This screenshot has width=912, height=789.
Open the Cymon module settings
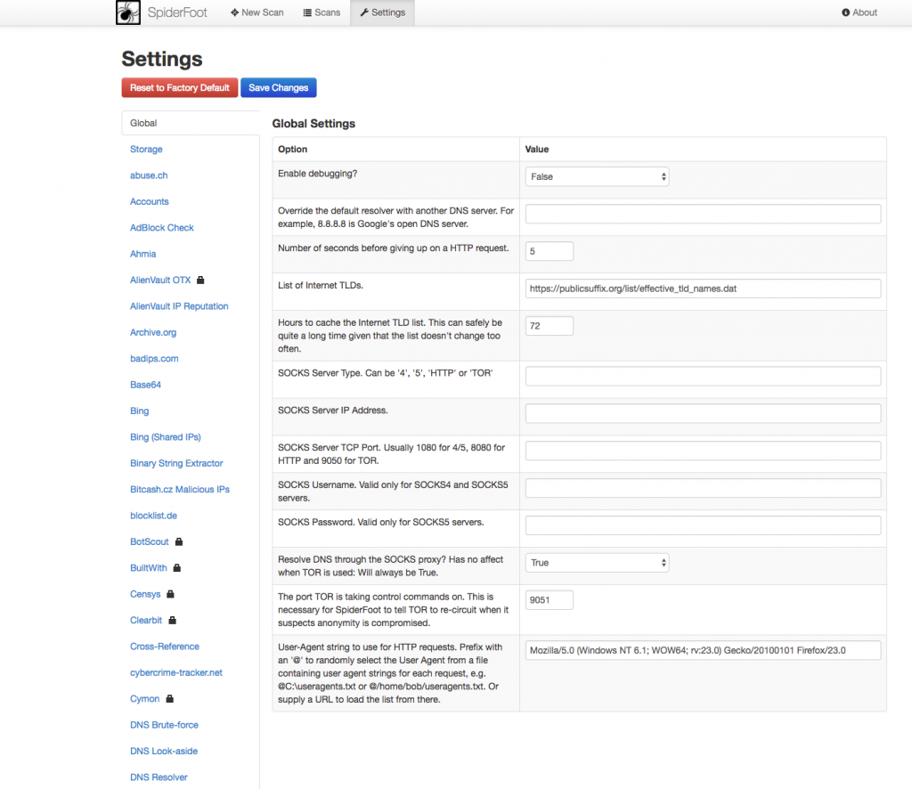(145, 699)
